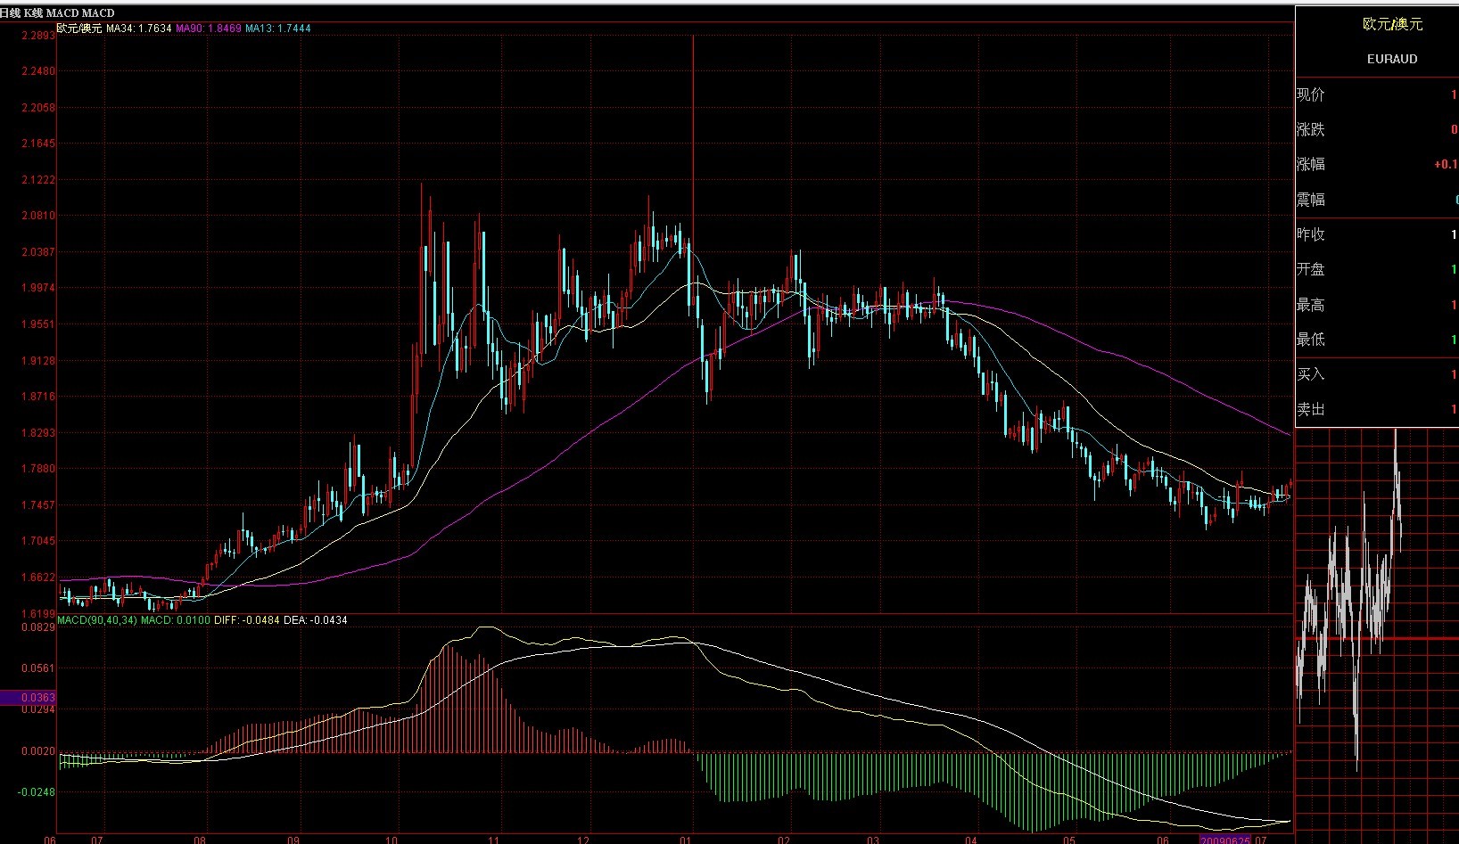
Task: Click the 1.8293 price axis label
Action: 38,433
